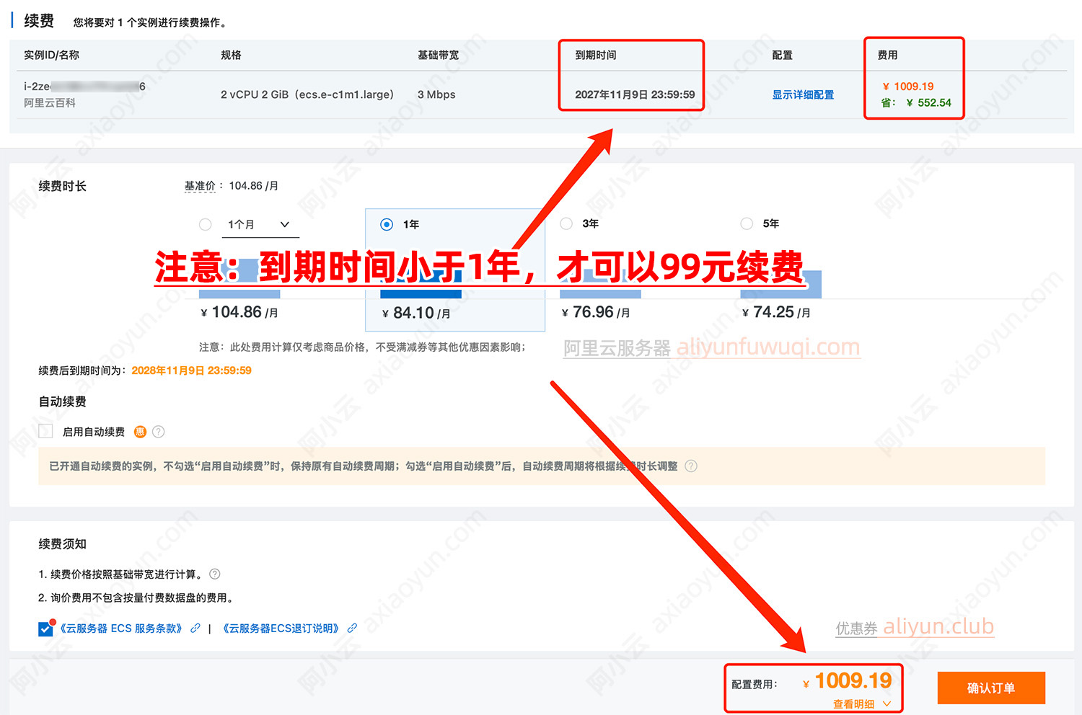Open the 云服务器 ECS 服务条款 link
1082x715 pixels.
pyautogui.click(x=120, y=629)
